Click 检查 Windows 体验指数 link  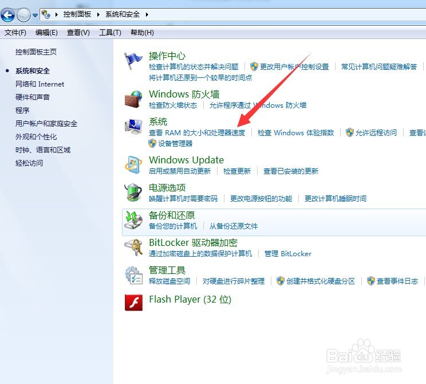295,133
